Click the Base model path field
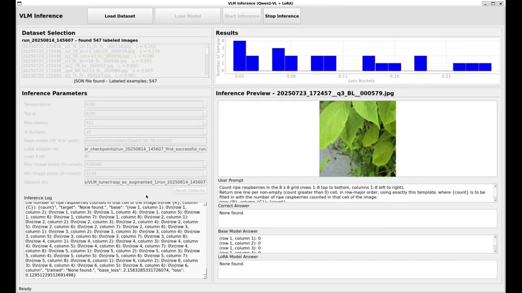 (146, 141)
